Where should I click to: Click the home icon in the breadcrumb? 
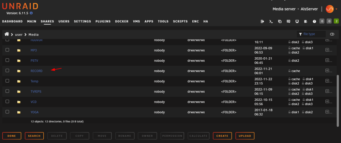click(x=7, y=34)
